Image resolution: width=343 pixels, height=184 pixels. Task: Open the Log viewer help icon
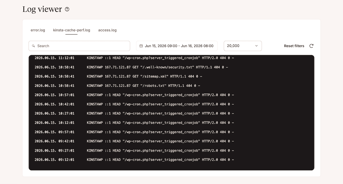pos(67,9)
